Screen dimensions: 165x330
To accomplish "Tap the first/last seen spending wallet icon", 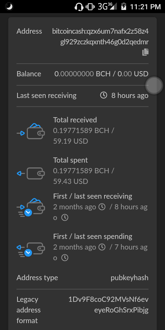I will (x=31, y=250).
